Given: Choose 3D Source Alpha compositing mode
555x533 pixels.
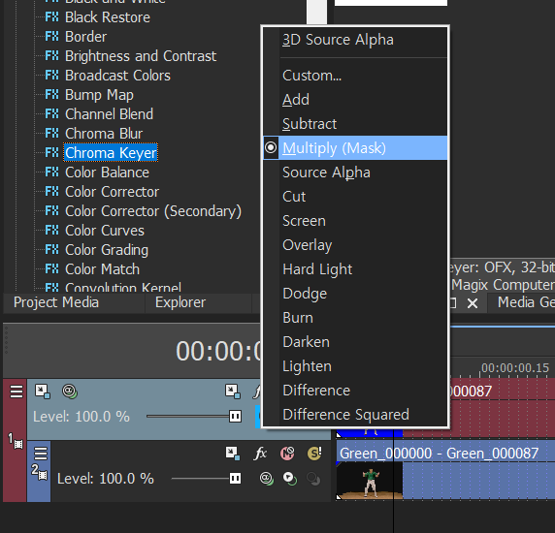Looking at the screenshot, I should click(355, 40).
